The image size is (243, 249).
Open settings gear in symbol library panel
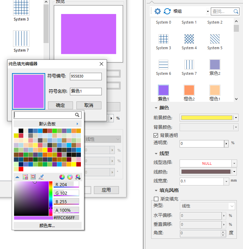(158, 11)
